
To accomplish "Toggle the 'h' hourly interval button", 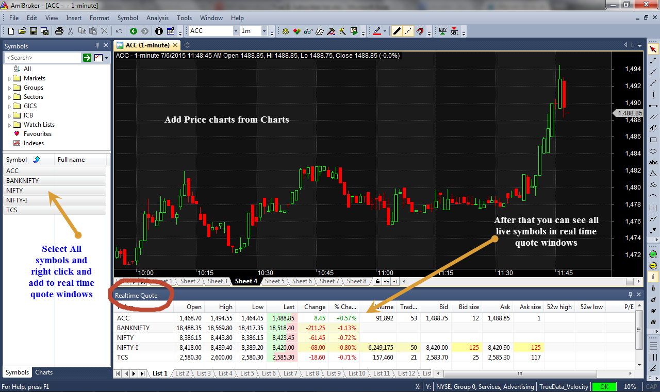I will [x=653, y=288].
